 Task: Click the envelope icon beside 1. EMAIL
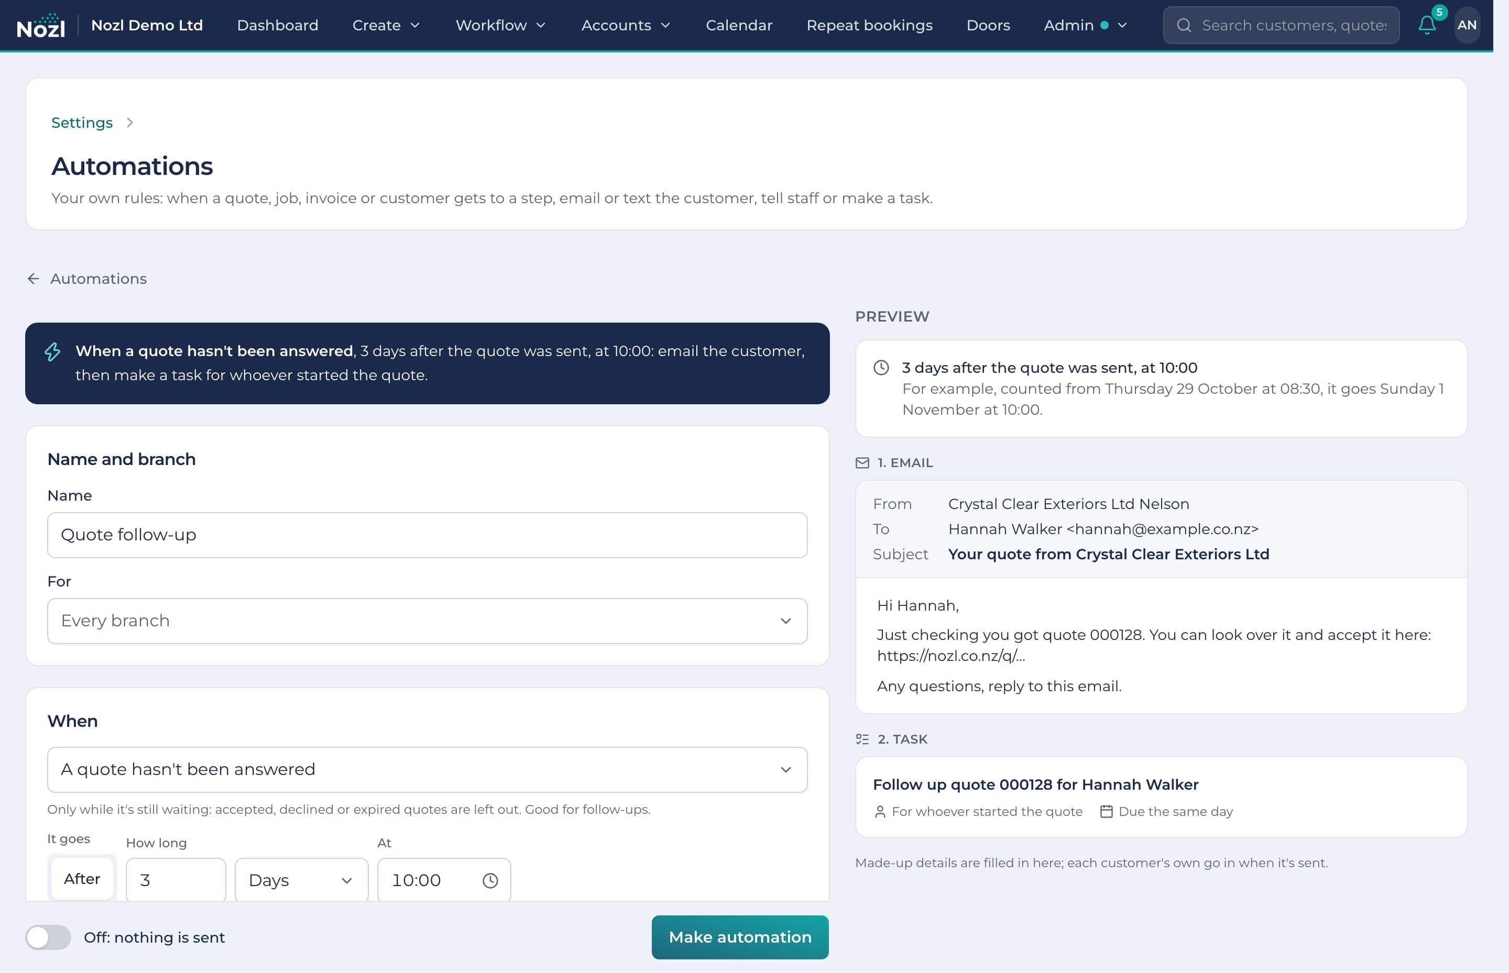coord(862,463)
